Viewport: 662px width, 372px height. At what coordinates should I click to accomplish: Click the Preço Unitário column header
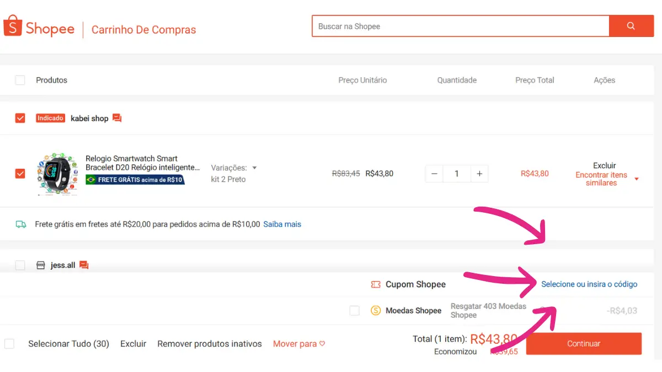(362, 80)
